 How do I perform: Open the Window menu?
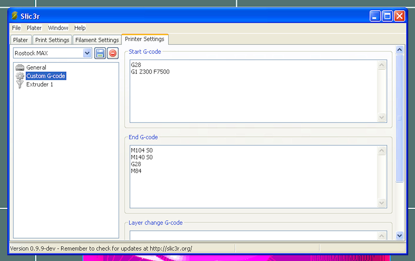58,28
